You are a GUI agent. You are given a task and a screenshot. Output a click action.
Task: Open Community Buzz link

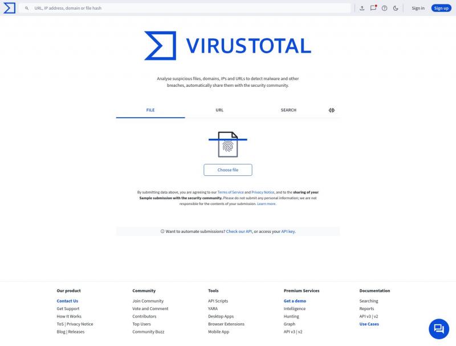click(148, 332)
